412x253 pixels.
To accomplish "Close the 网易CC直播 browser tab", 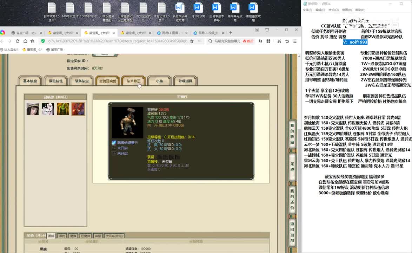I will tap(186, 33).
